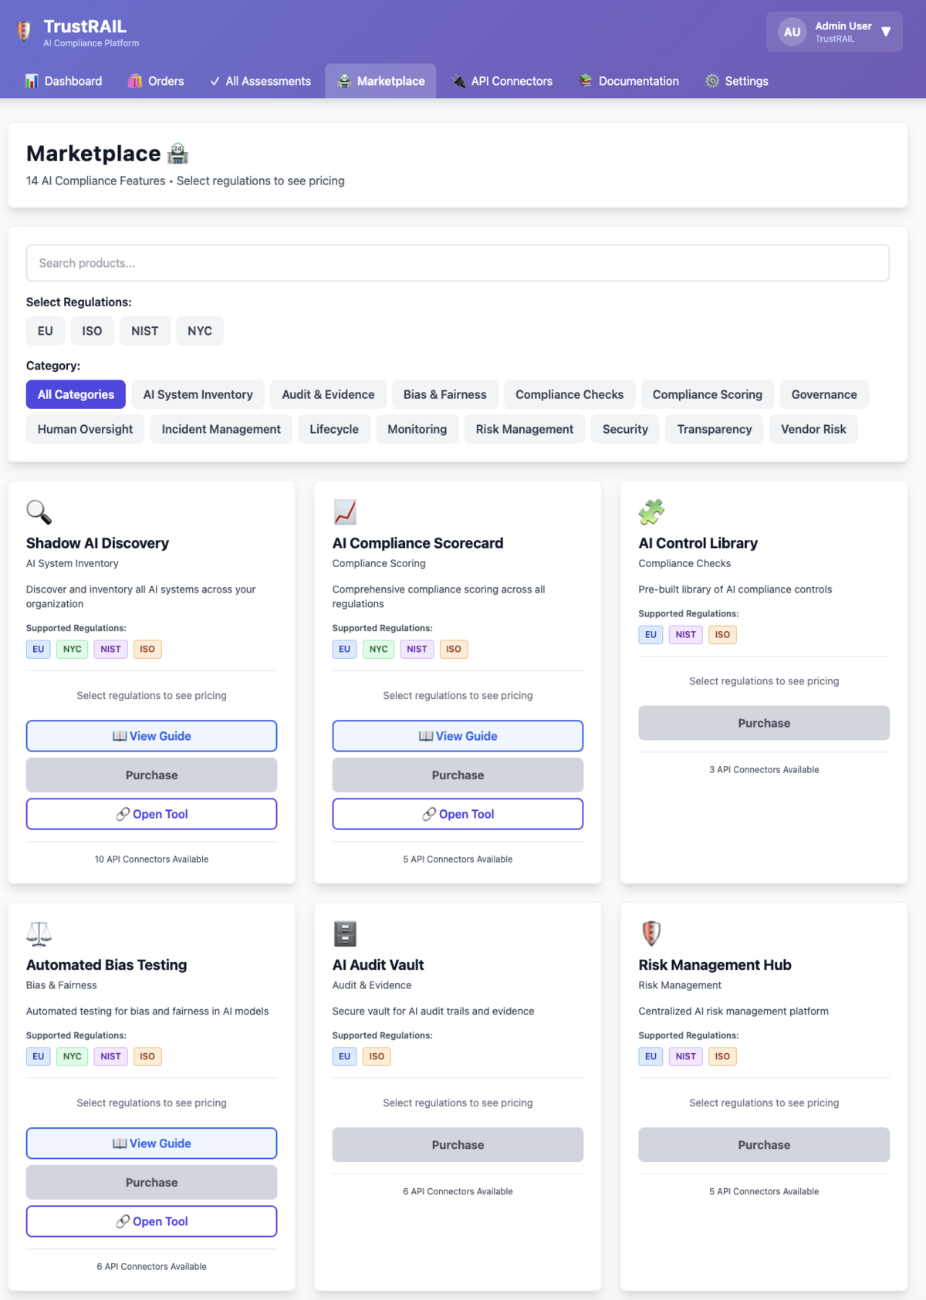
Task: Filter by Monitoring category
Action: coord(417,429)
